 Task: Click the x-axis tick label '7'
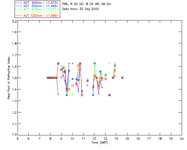click(x=39, y=139)
